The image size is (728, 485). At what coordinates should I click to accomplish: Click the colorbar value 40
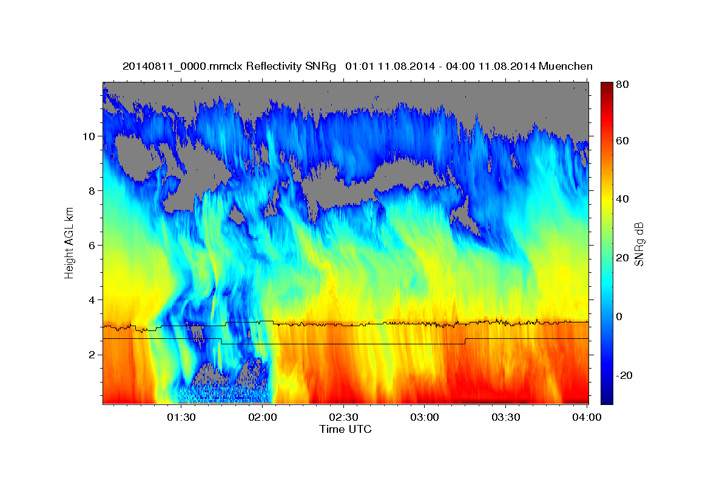point(622,199)
